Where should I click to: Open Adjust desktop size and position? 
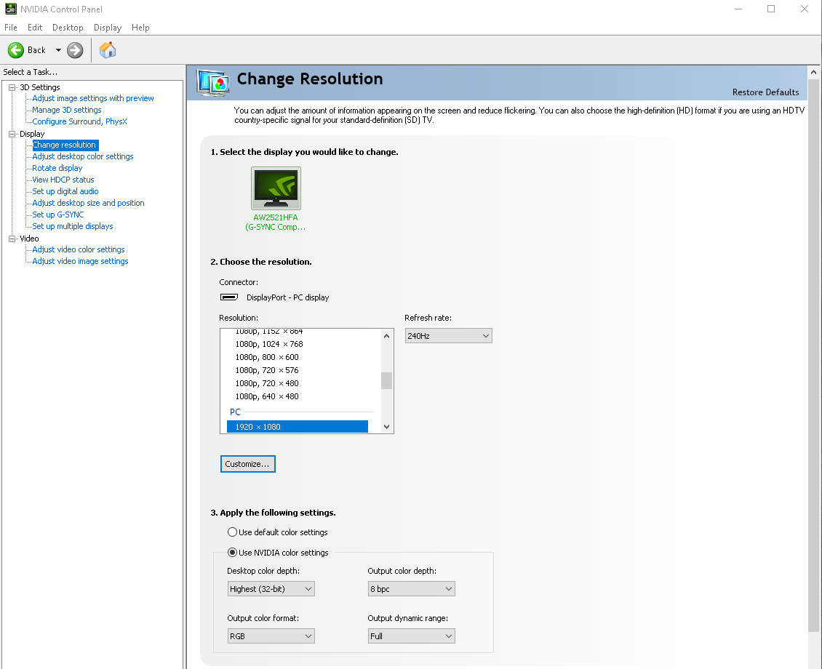click(88, 204)
